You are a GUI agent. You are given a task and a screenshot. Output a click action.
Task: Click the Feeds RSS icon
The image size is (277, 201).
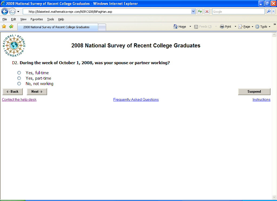click(x=196, y=27)
